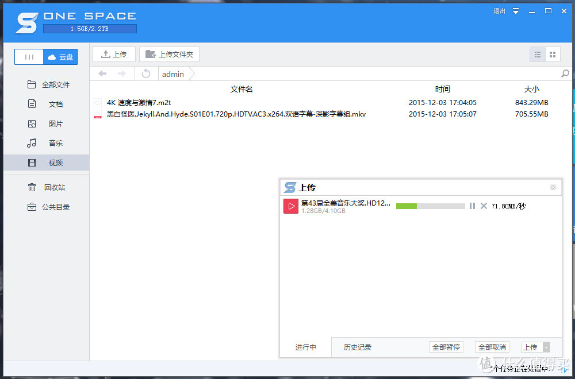Open the search magnifier icon
Viewport: 575px width, 379px height.
click(x=565, y=74)
